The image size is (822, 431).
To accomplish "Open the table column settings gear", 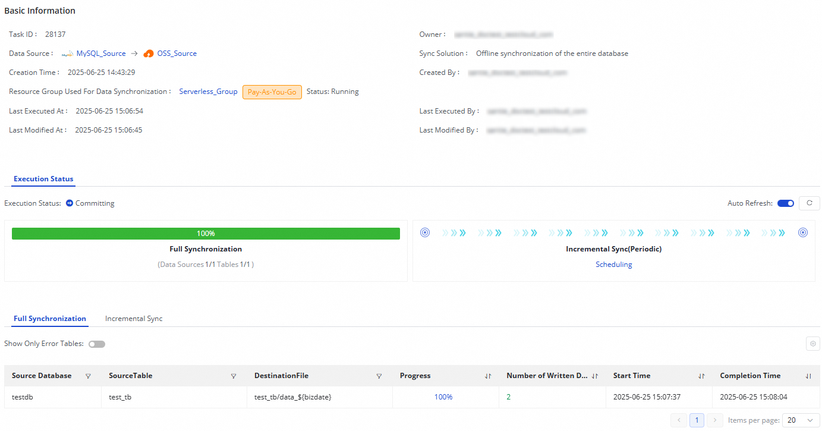I will point(812,344).
